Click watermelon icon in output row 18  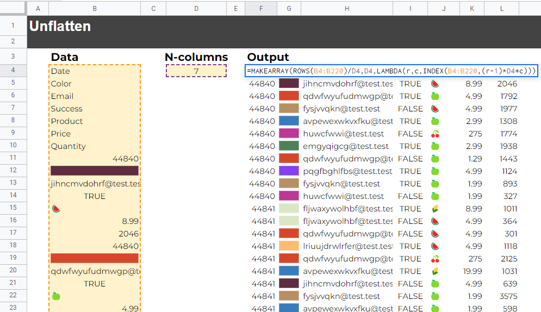(x=435, y=246)
